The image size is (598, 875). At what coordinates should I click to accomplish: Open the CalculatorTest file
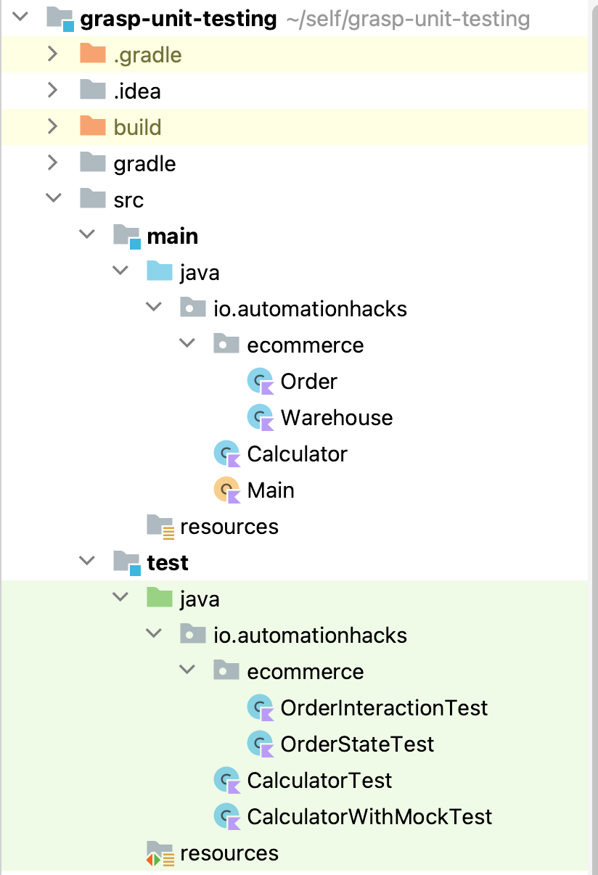pos(319,779)
